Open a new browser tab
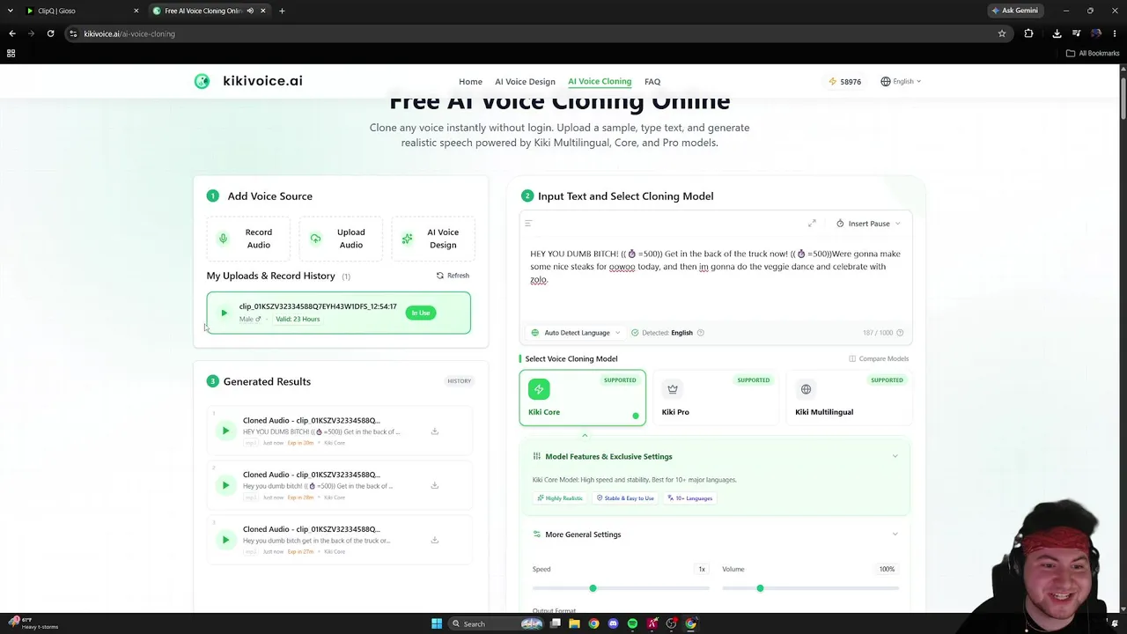Screen dimensions: 1127x634 (x=282, y=11)
